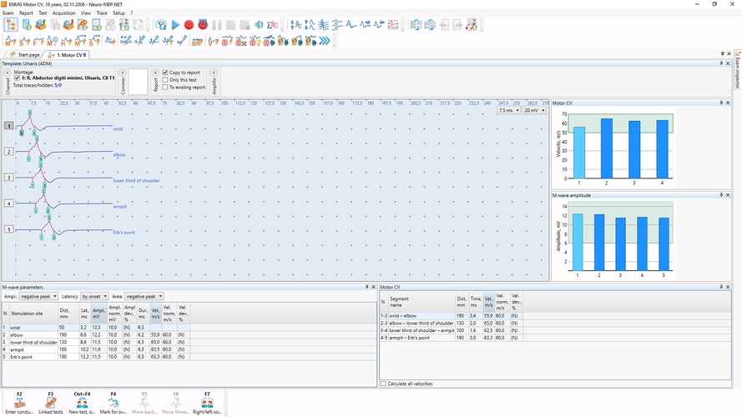Click the report with person icon
Image resolution: width=742 pixels, height=417 pixels.
tap(472, 24)
